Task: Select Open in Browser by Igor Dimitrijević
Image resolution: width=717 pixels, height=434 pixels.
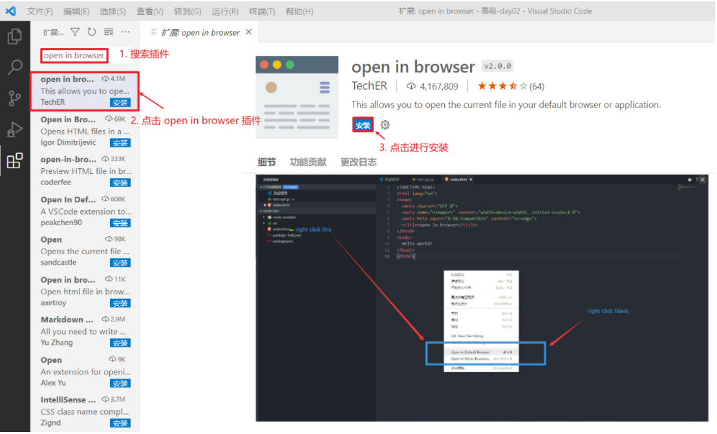Action: [x=85, y=131]
